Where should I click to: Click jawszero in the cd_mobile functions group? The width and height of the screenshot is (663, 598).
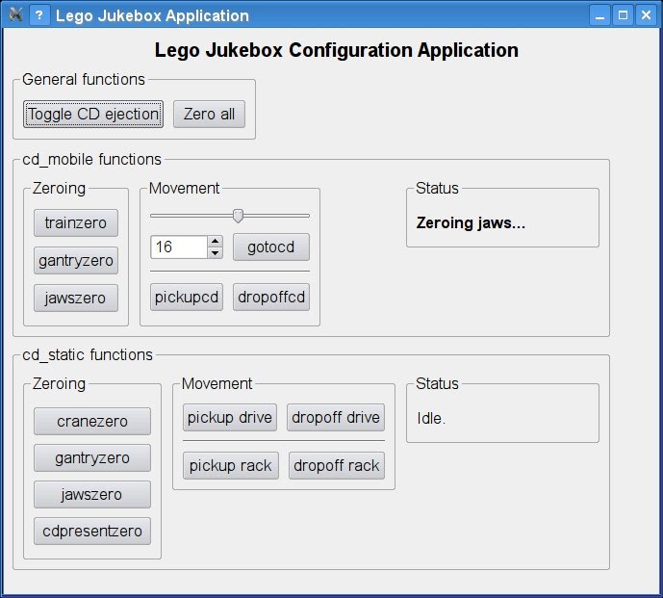[76, 298]
